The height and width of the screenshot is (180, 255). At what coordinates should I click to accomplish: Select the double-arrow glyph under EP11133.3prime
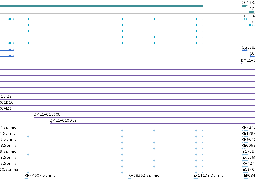(196, 179)
